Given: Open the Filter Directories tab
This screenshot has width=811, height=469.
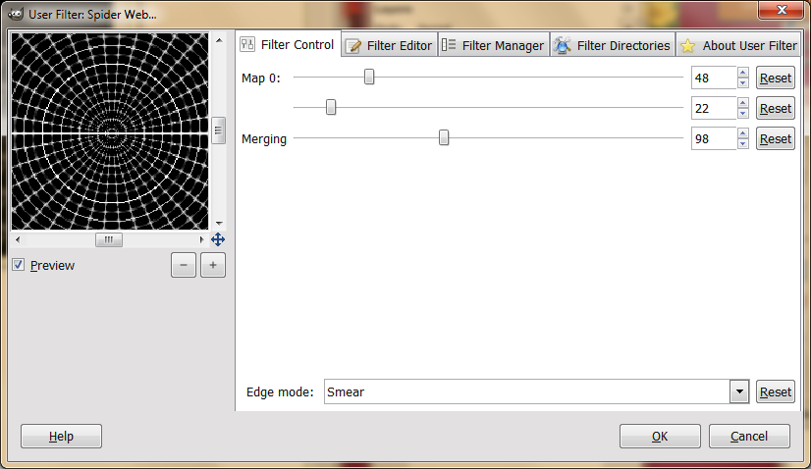Looking at the screenshot, I should tap(613, 45).
